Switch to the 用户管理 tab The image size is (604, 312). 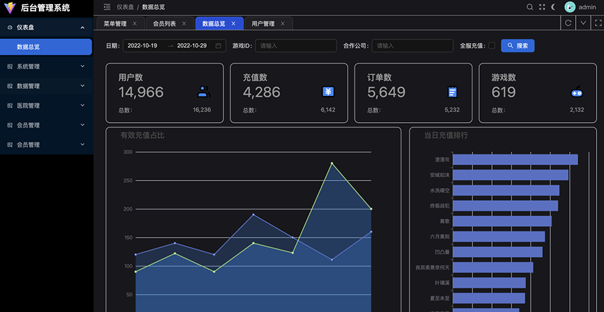click(x=268, y=23)
